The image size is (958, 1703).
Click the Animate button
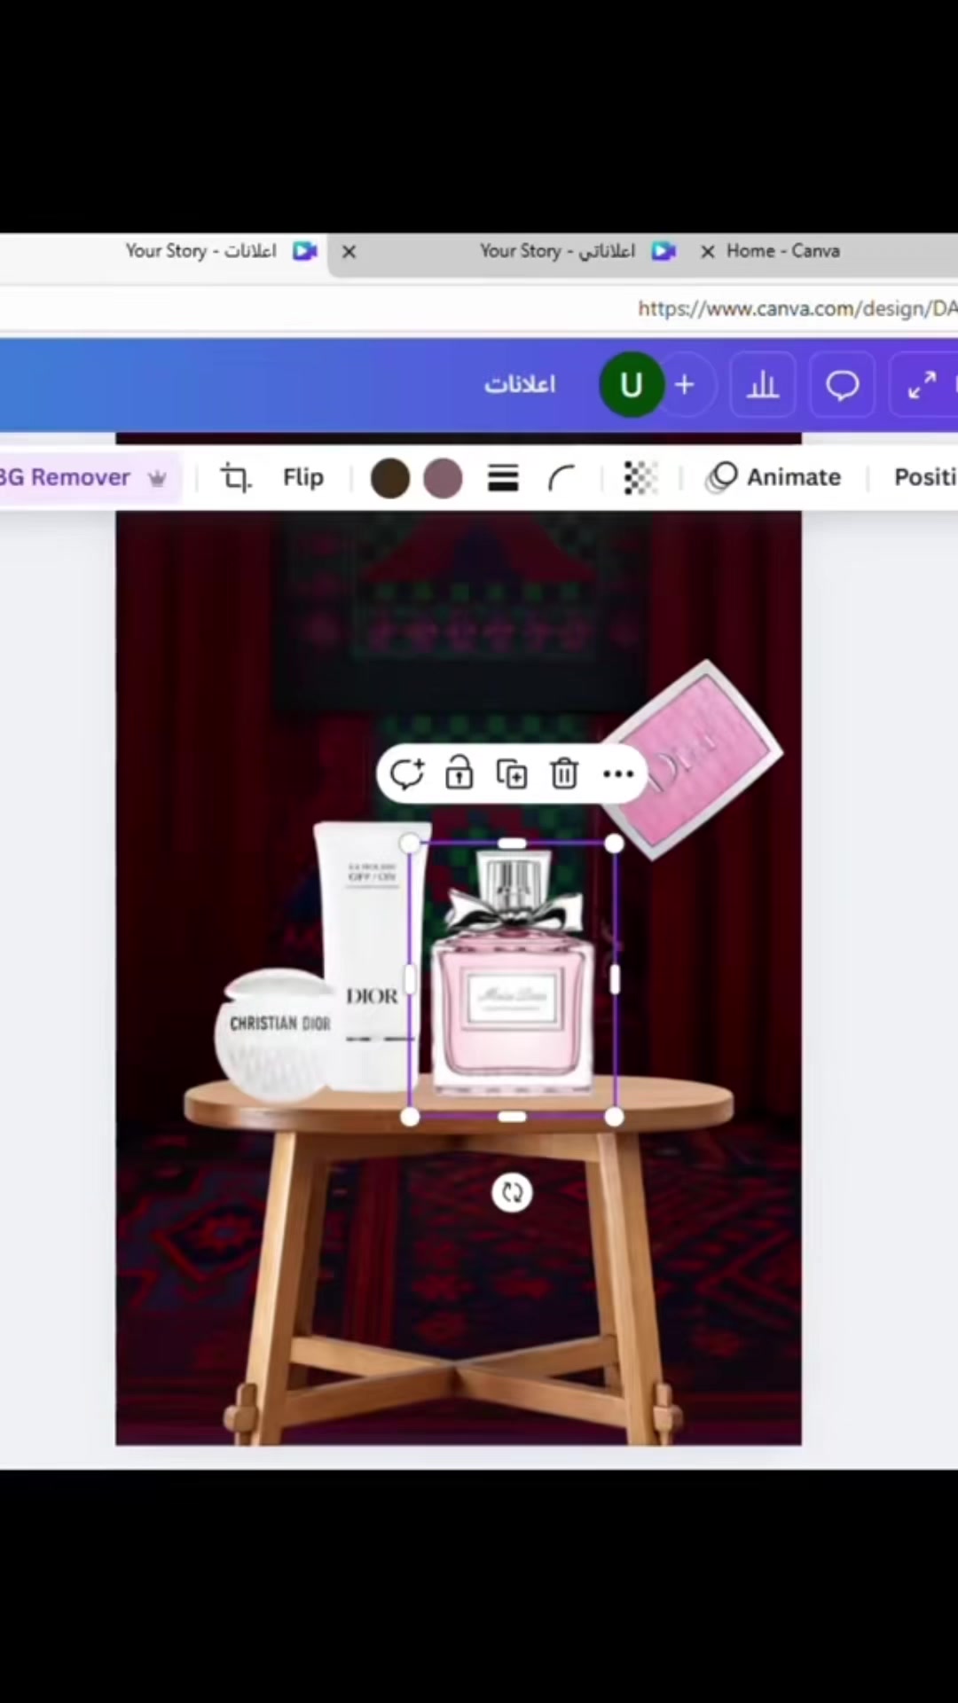[x=773, y=478]
